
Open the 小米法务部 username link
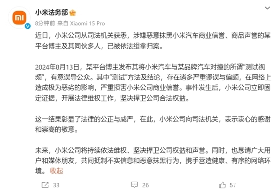pos(51,12)
